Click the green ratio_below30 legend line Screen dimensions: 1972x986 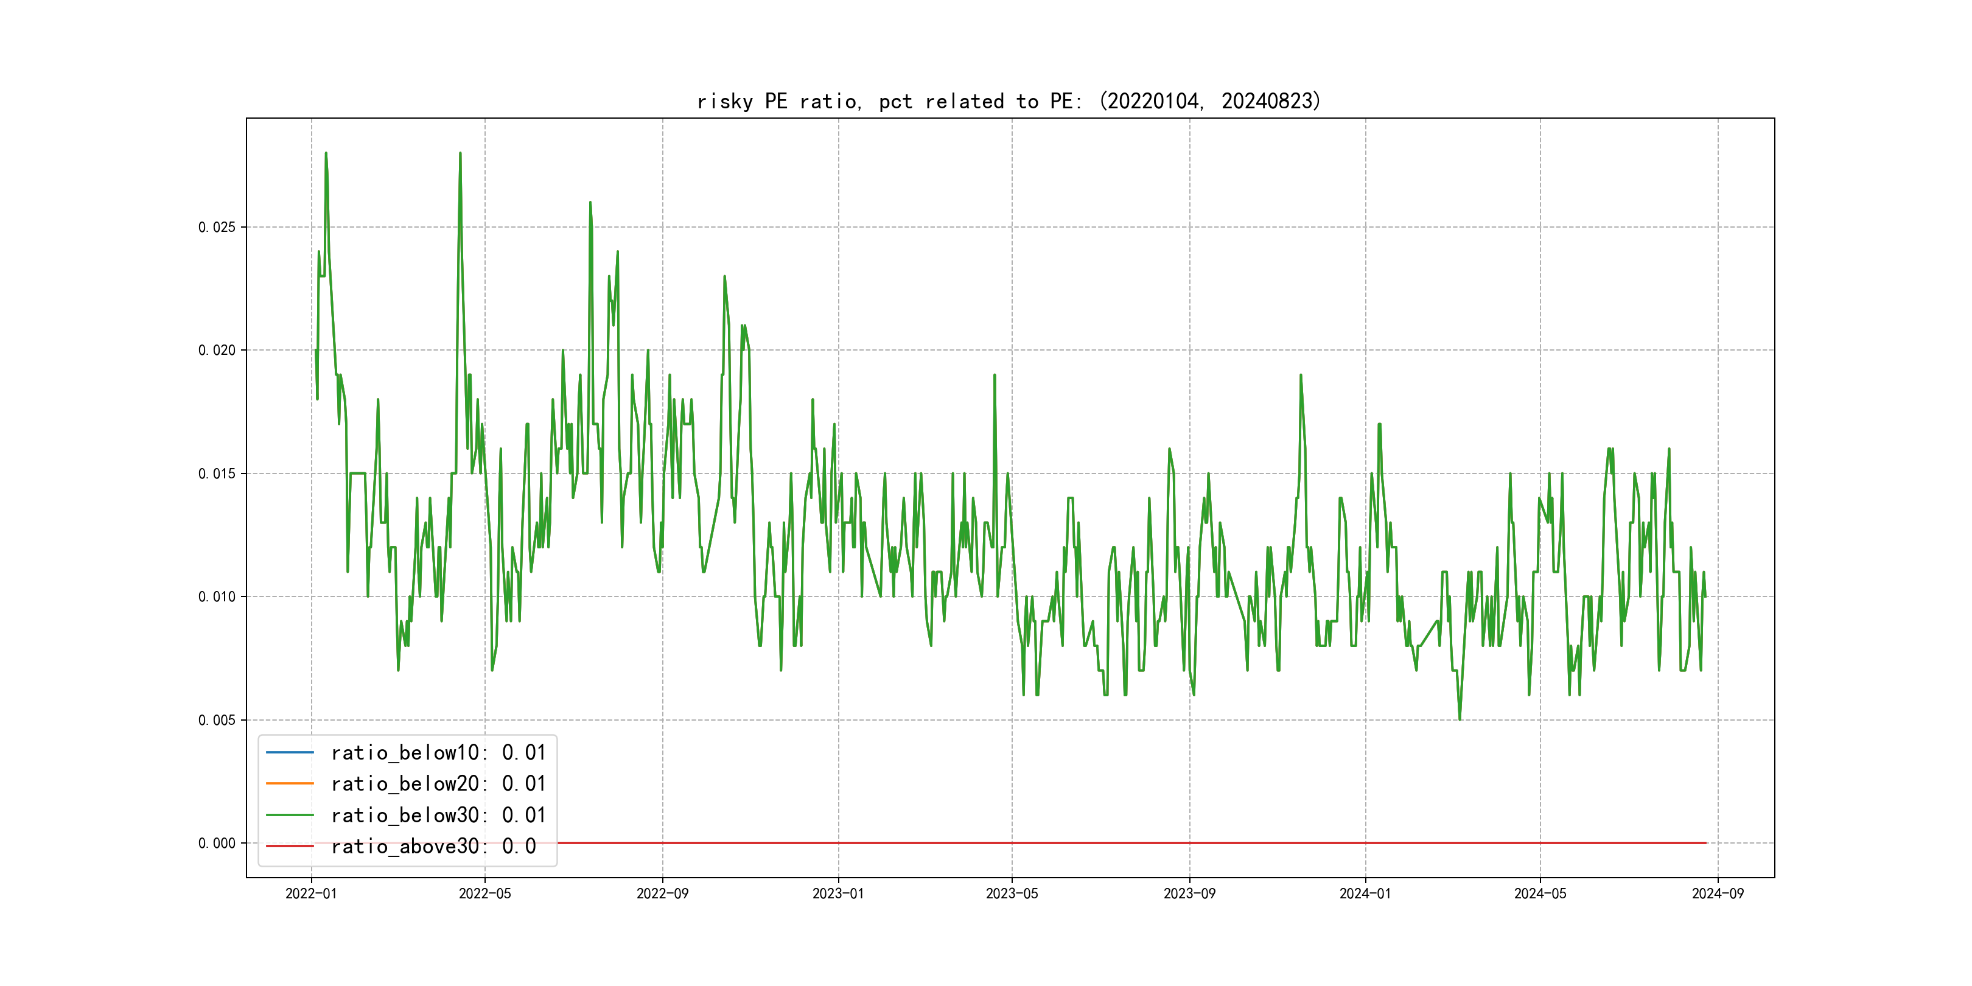[x=289, y=816]
